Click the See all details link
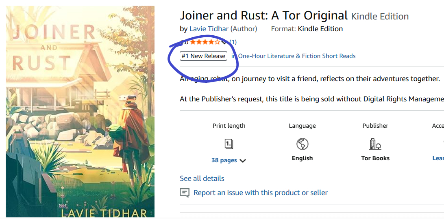The height and width of the screenshot is (219, 444). tap(202, 178)
